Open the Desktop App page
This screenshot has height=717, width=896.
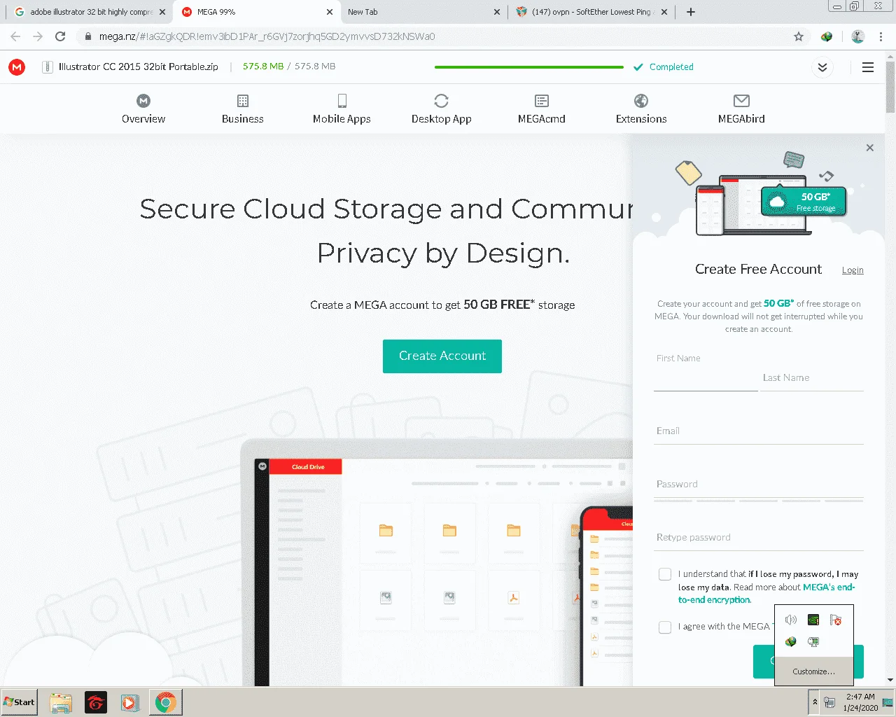pyautogui.click(x=442, y=110)
